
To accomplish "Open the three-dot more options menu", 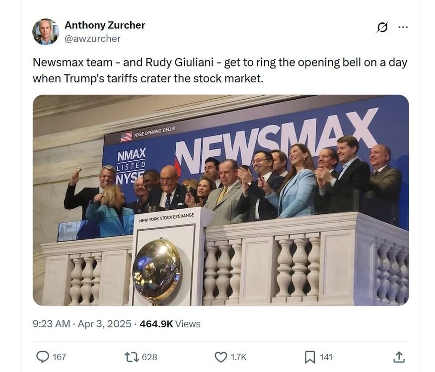I will [403, 27].
